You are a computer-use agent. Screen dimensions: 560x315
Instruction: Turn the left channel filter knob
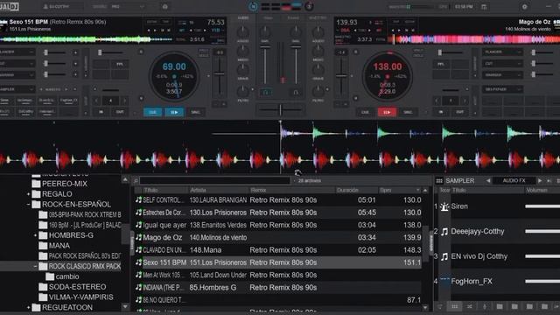(x=243, y=91)
